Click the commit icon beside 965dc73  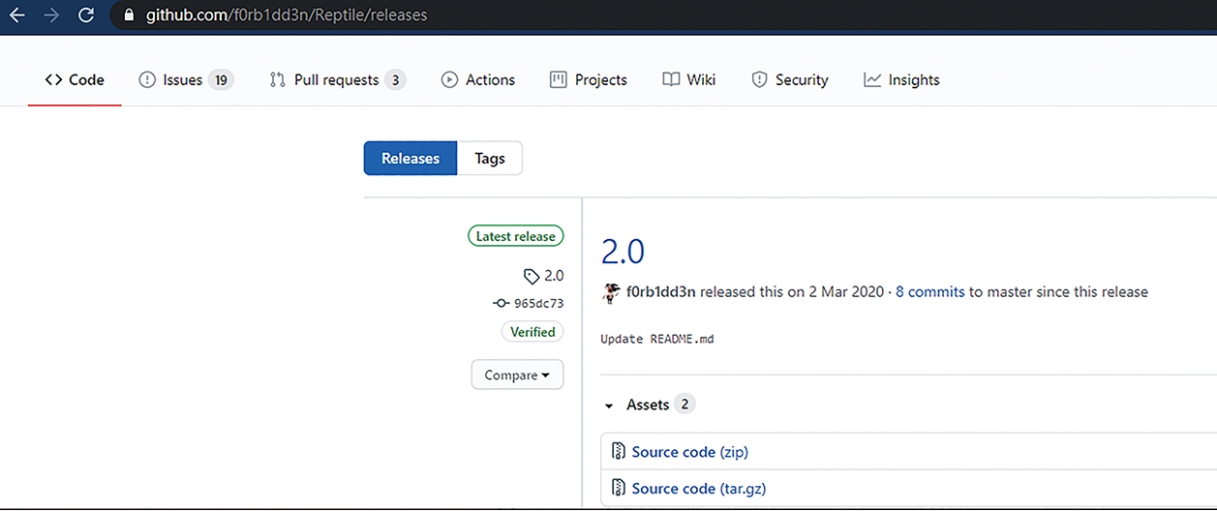[501, 303]
